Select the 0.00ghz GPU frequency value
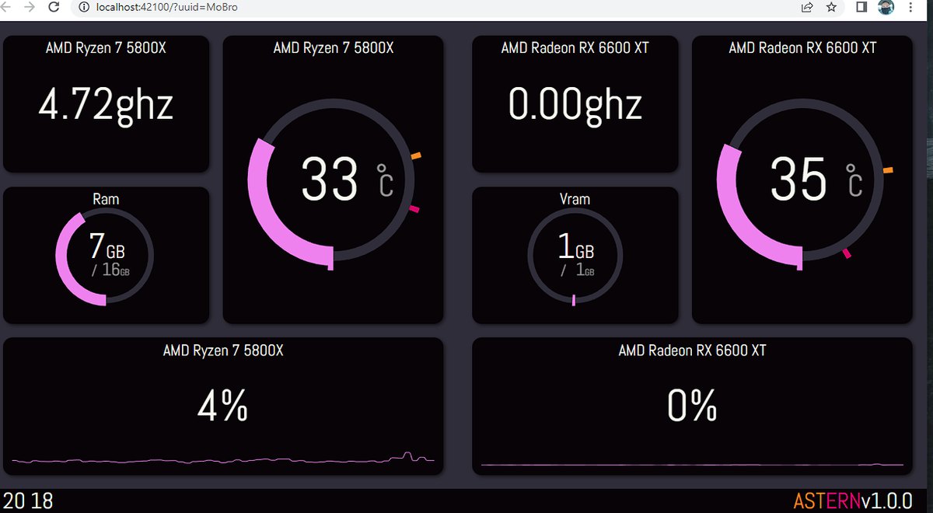The width and height of the screenshot is (933, 513). tap(575, 104)
